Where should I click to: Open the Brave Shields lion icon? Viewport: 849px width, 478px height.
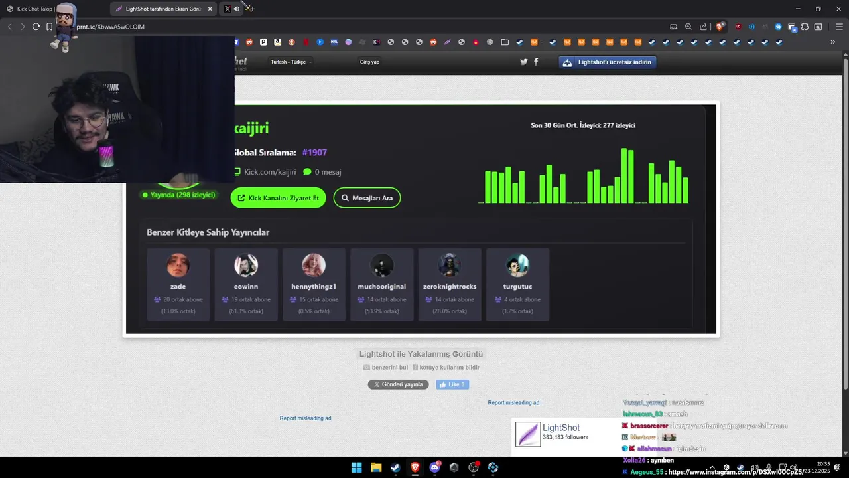pyautogui.click(x=720, y=27)
